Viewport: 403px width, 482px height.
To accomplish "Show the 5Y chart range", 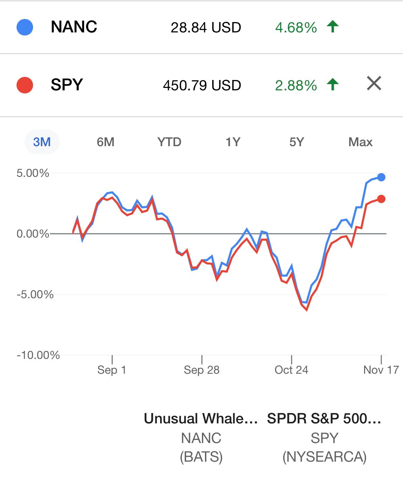I will pos(297,142).
